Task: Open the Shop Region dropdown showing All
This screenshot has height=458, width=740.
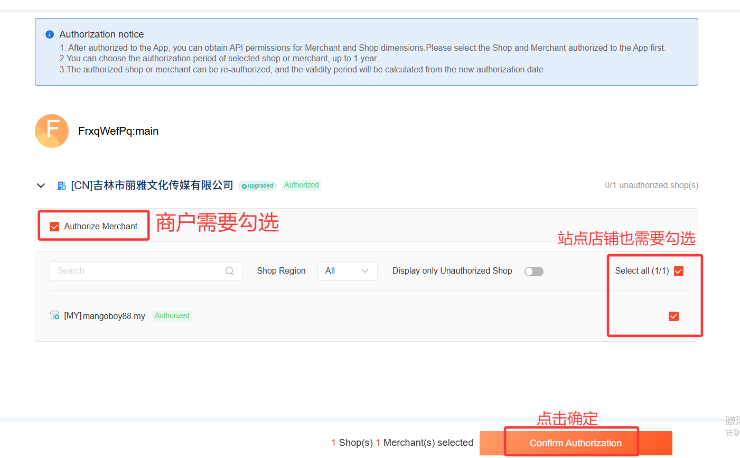Action: [x=347, y=271]
